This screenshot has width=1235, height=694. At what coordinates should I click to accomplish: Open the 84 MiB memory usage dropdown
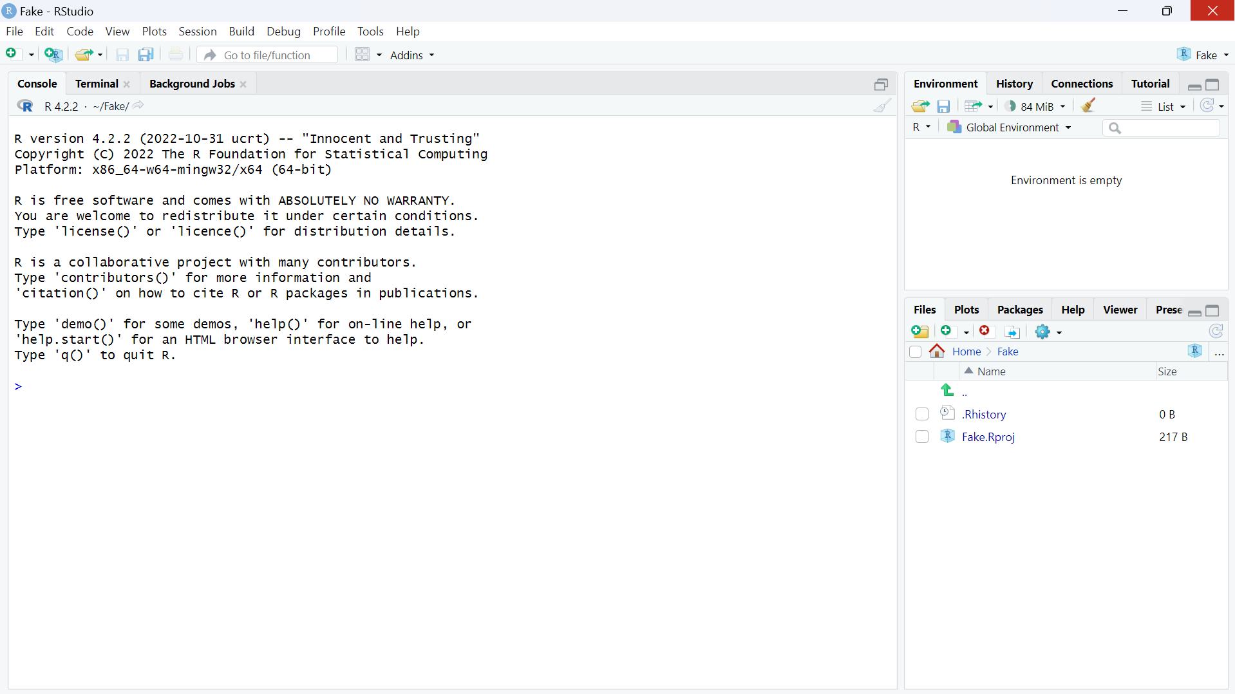click(1042, 106)
